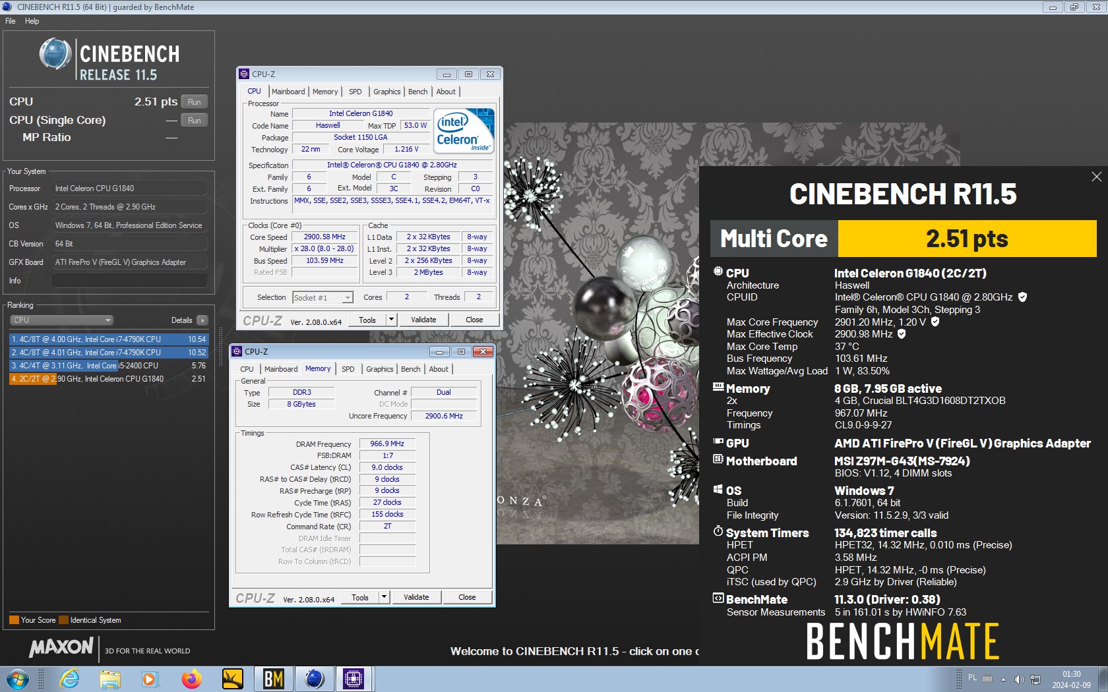Click the verified shield after 1.20 V
The image size is (1108, 692).
(x=935, y=322)
